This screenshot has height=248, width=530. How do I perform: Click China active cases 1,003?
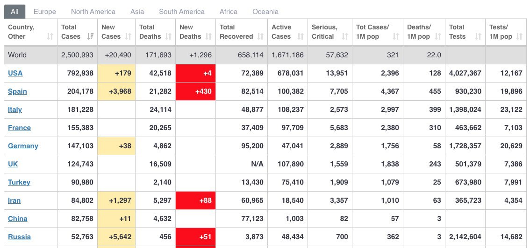coord(294,219)
